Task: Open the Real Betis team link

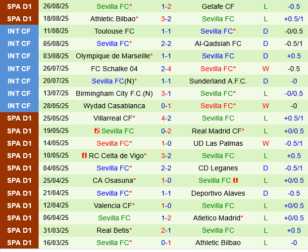Action: [113, 230]
